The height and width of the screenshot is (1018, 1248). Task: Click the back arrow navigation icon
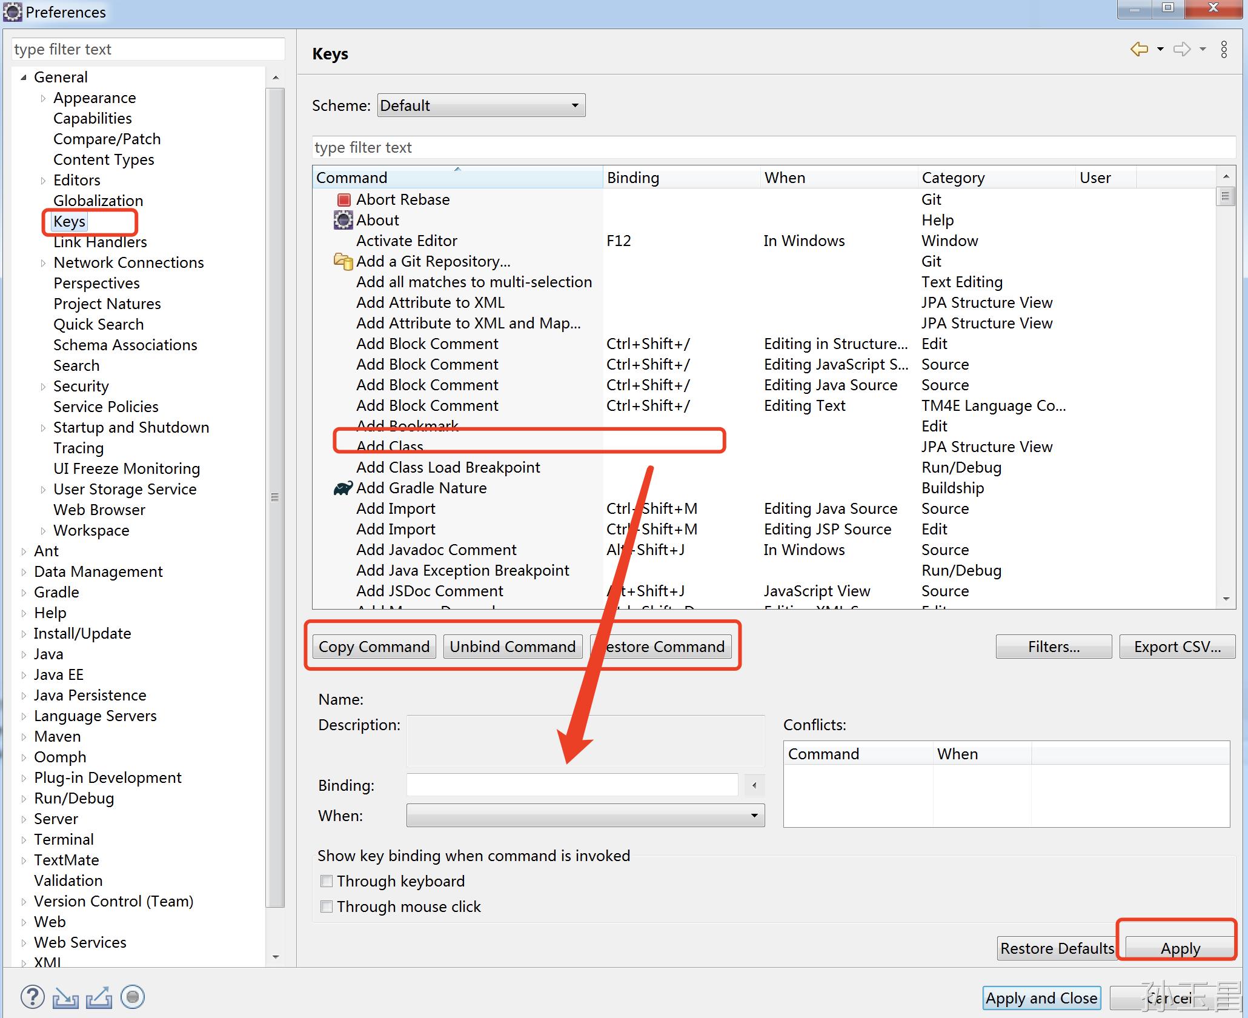click(x=1140, y=49)
